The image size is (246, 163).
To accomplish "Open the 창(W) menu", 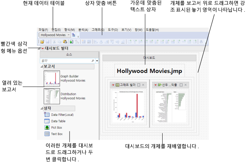I will 138,30.
